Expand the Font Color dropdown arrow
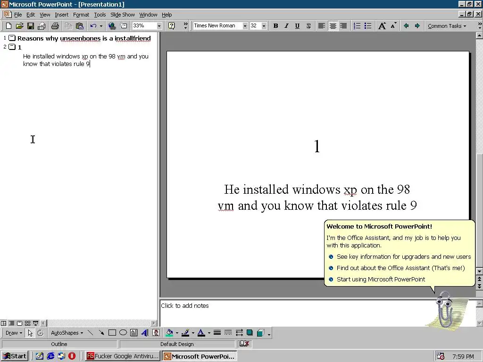Image resolution: width=483 pixels, height=362 pixels. pos(209,333)
